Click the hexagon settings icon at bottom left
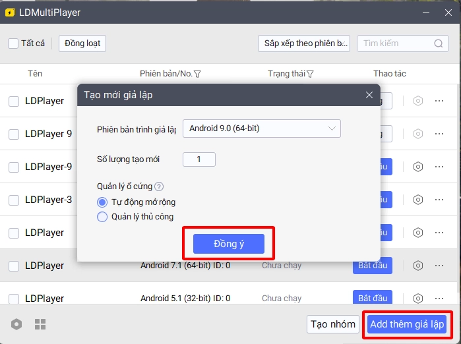The height and width of the screenshot is (344, 461). [17, 324]
